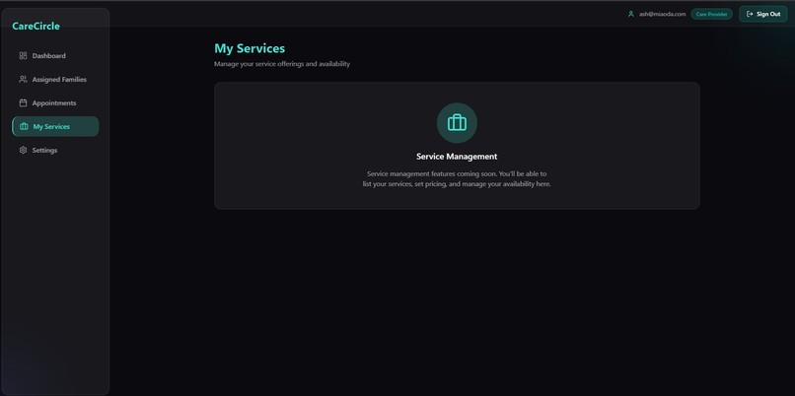Click the Service Management card title
This screenshot has height=396, width=795.
point(457,157)
